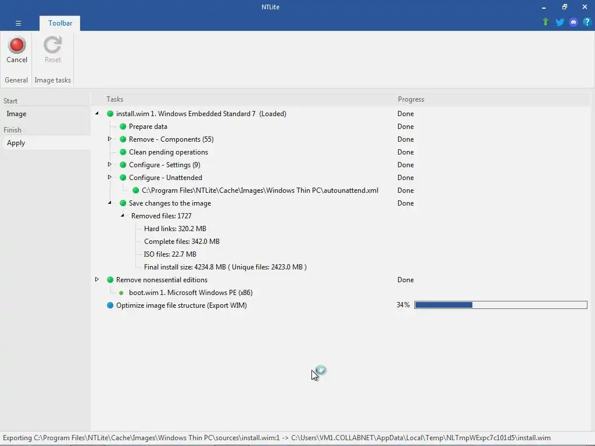This screenshot has width=595, height=446.
Task: Click green dot beside Remove - Components
Action: (x=123, y=139)
